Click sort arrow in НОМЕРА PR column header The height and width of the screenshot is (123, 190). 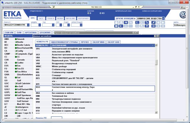(x=49, y=45)
